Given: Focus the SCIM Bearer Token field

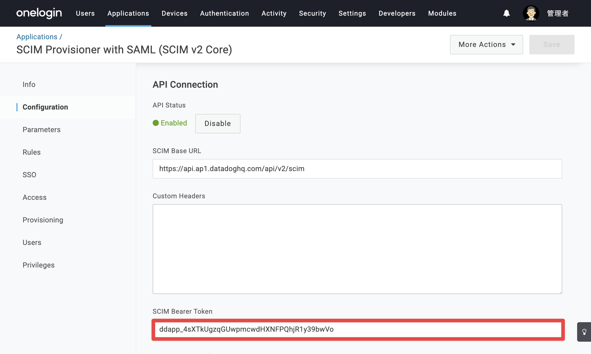Looking at the screenshot, I should [x=358, y=330].
